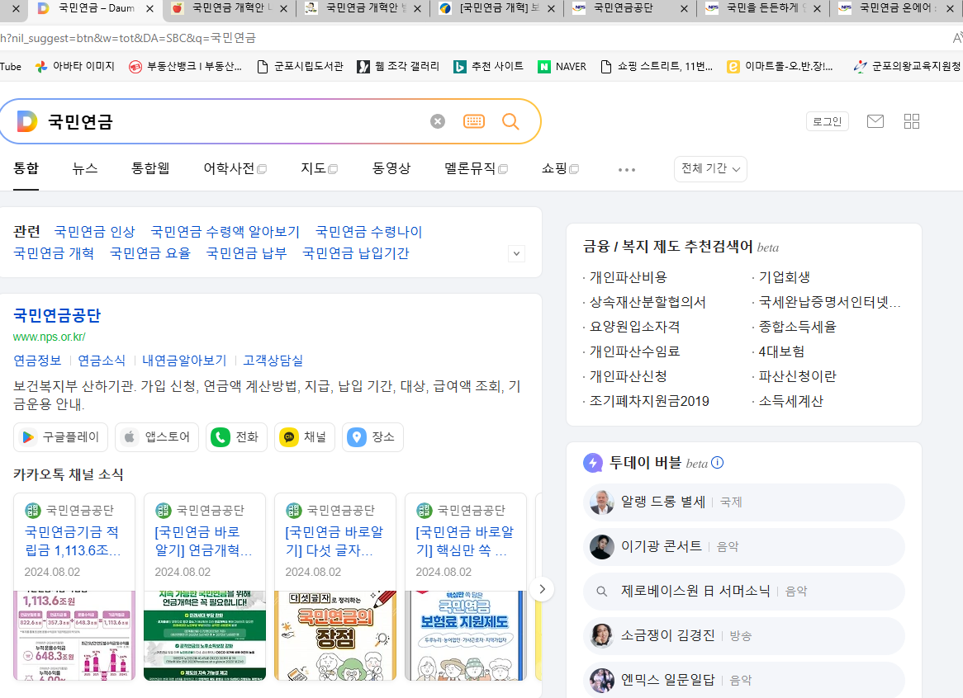Click the 로그인 button
The height and width of the screenshot is (698, 963).
click(x=828, y=121)
